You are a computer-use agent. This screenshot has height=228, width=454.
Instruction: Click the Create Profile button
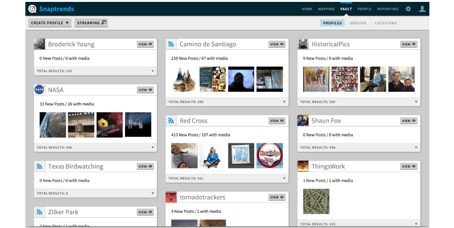(x=50, y=23)
